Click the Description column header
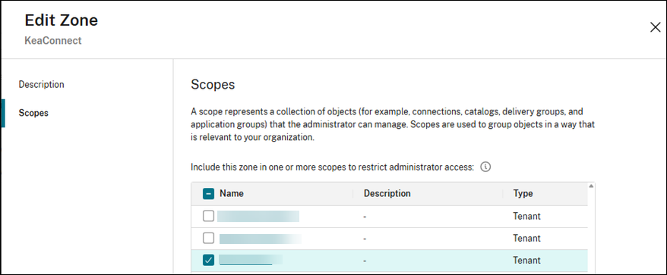667x275 pixels. (387, 193)
